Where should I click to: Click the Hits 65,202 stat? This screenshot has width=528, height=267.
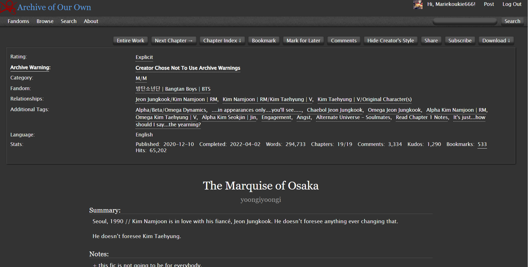(151, 151)
